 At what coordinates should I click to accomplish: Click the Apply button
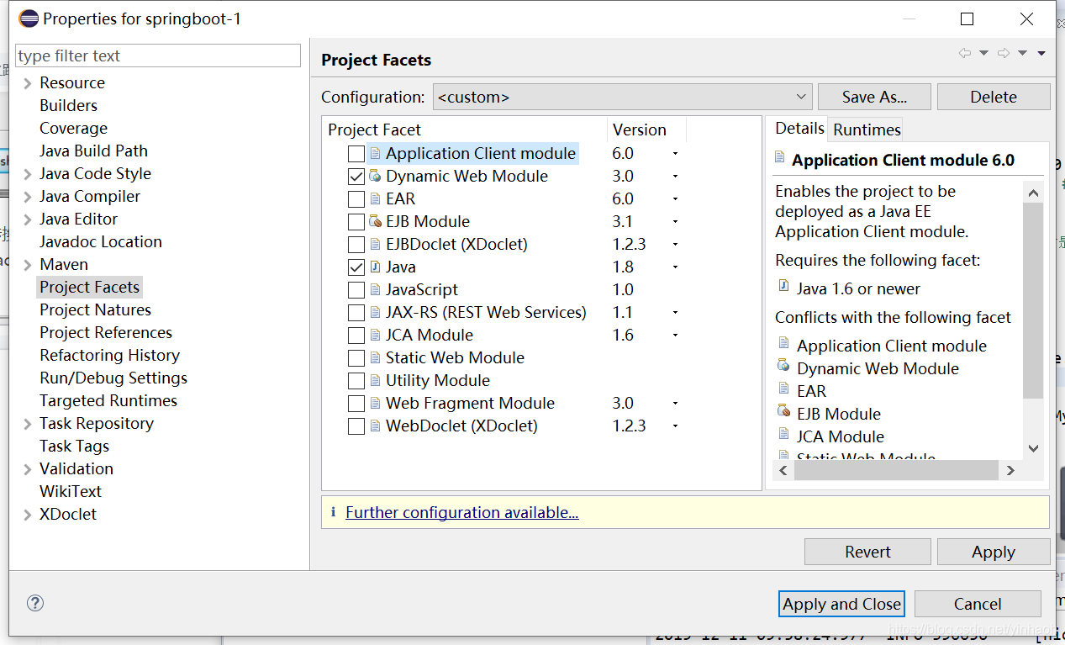(x=994, y=552)
